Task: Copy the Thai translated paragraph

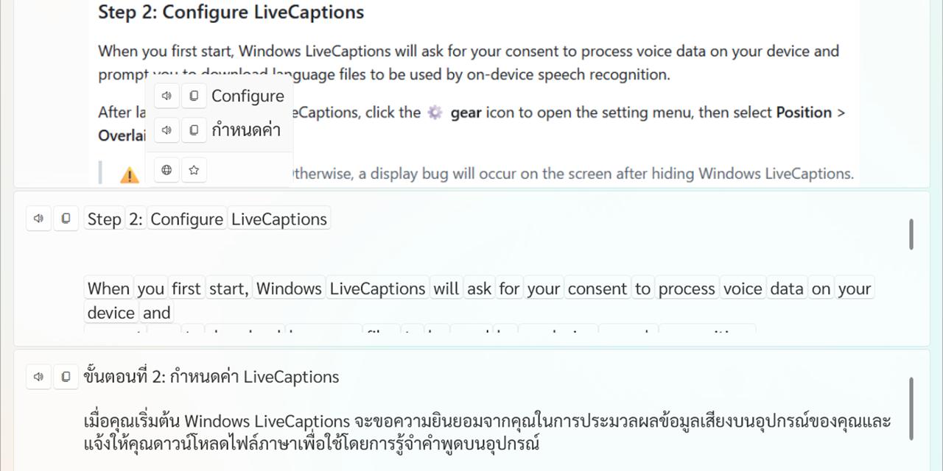Action: tap(66, 376)
